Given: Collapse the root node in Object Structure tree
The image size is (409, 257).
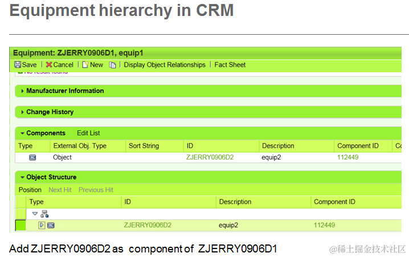Looking at the screenshot, I should tap(35, 214).
